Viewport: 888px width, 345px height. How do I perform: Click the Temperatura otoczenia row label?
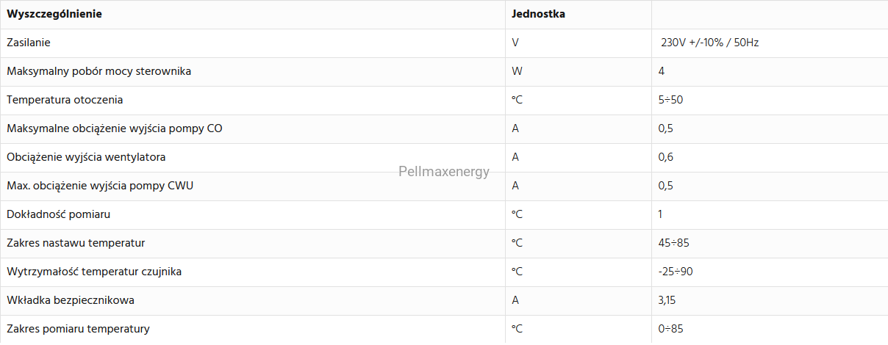(65, 100)
